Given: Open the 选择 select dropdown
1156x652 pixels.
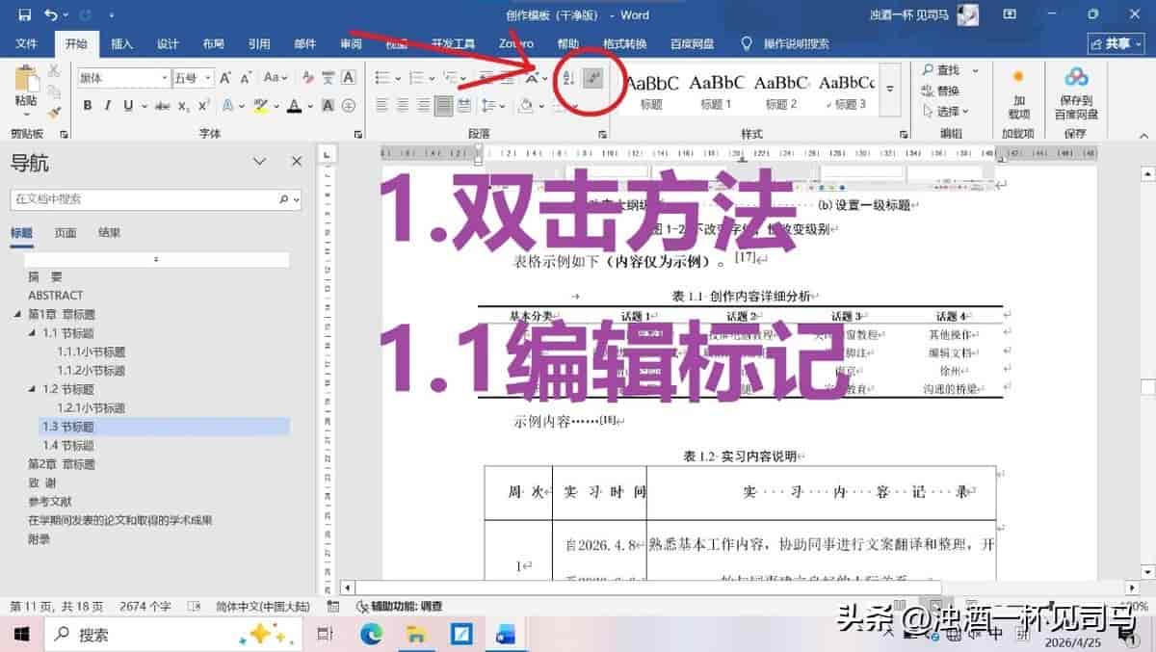Looking at the screenshot, I should point(944,112).
